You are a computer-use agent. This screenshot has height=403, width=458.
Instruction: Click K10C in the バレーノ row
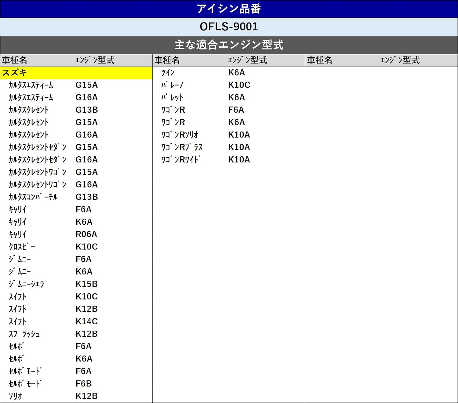coord(239,85)
